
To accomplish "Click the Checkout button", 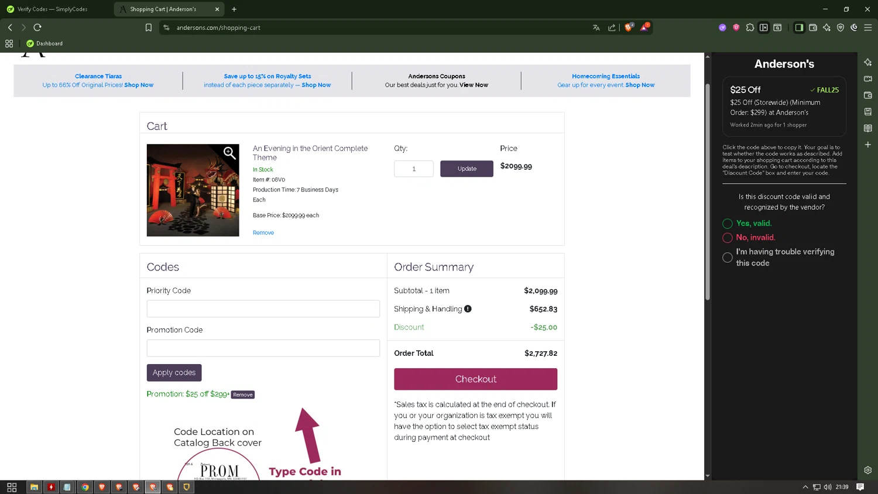I will pos(475,379).
